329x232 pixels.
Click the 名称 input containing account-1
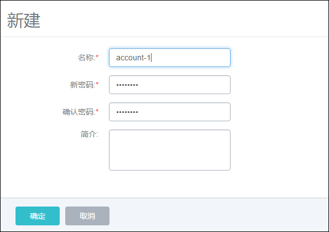170,58
